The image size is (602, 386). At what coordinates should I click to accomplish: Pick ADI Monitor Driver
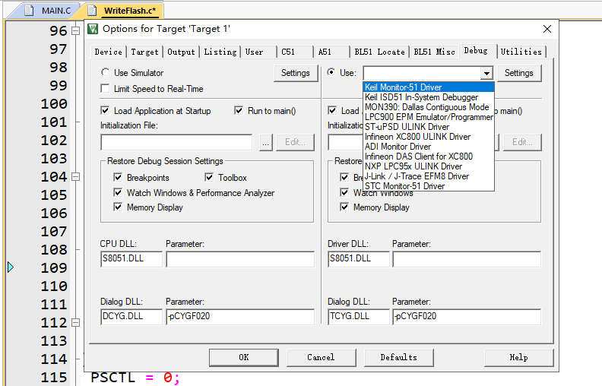tap(429, 147)
